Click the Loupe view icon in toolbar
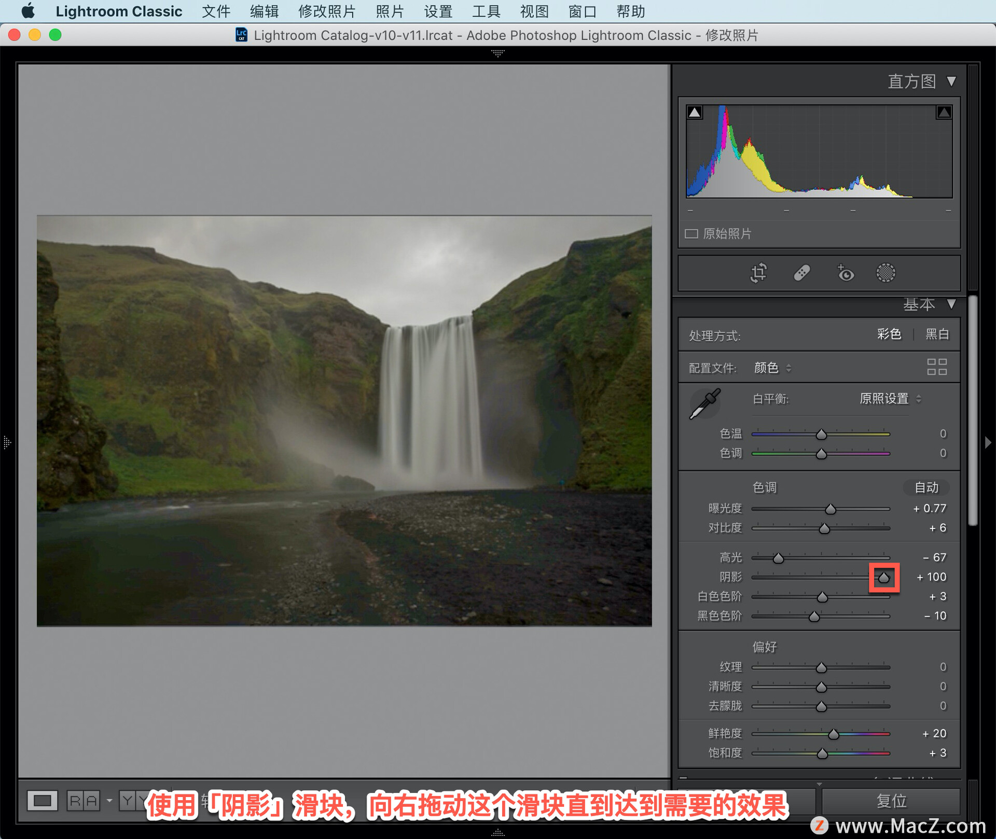996x839 pixels. click(43, 801)
